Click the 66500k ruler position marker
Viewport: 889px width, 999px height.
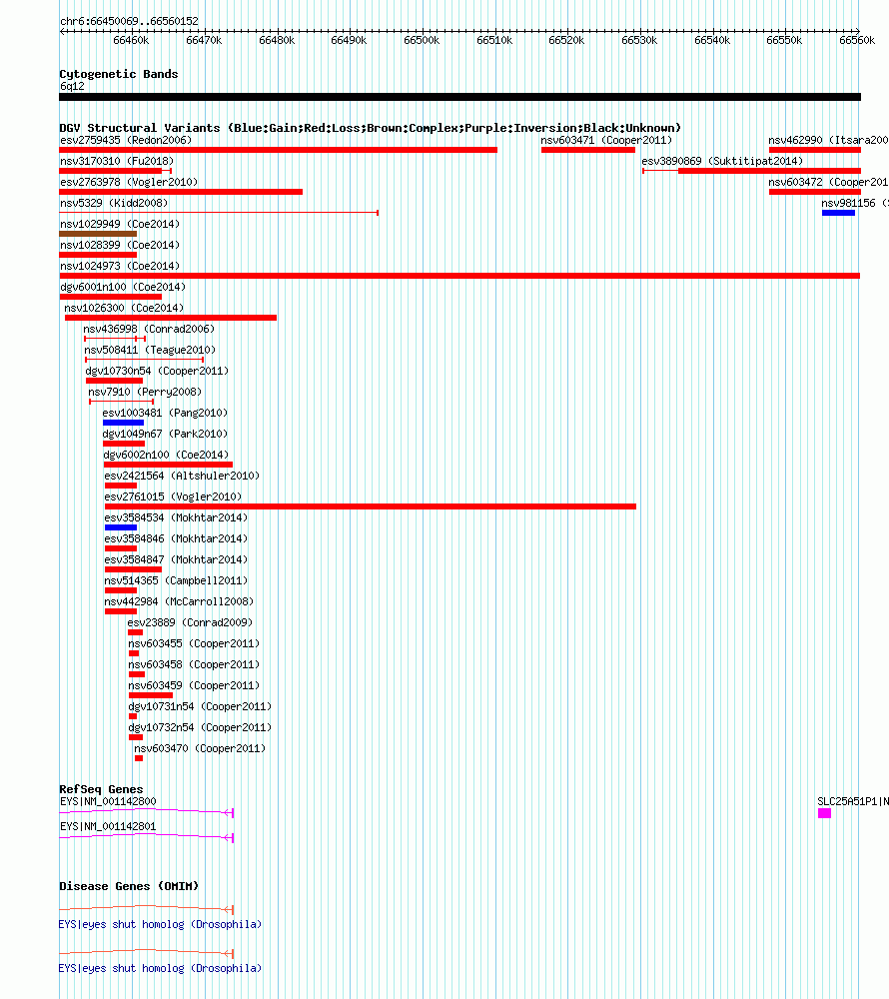[422, 40]
